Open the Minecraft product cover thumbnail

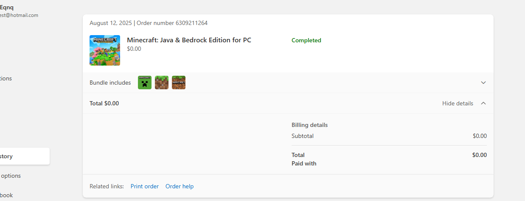105,50
